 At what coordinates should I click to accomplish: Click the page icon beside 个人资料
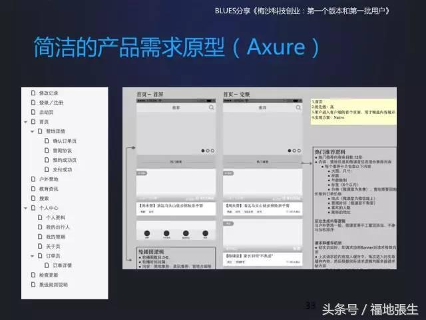coord(40,218)
